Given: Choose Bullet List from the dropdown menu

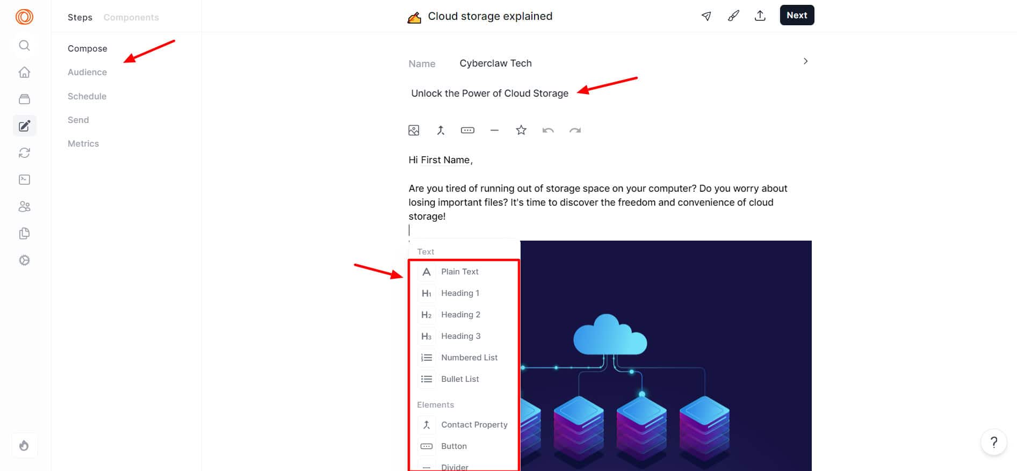Looking at the screenshot, I should [x=460, y=379].
